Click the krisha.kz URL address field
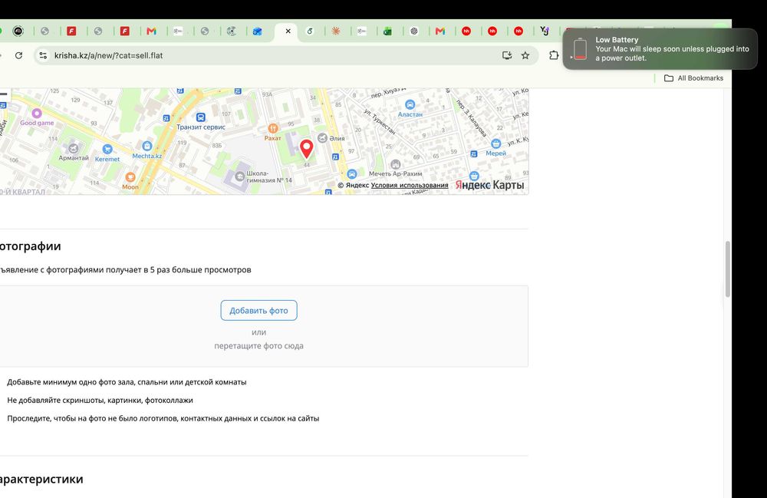 274,55
